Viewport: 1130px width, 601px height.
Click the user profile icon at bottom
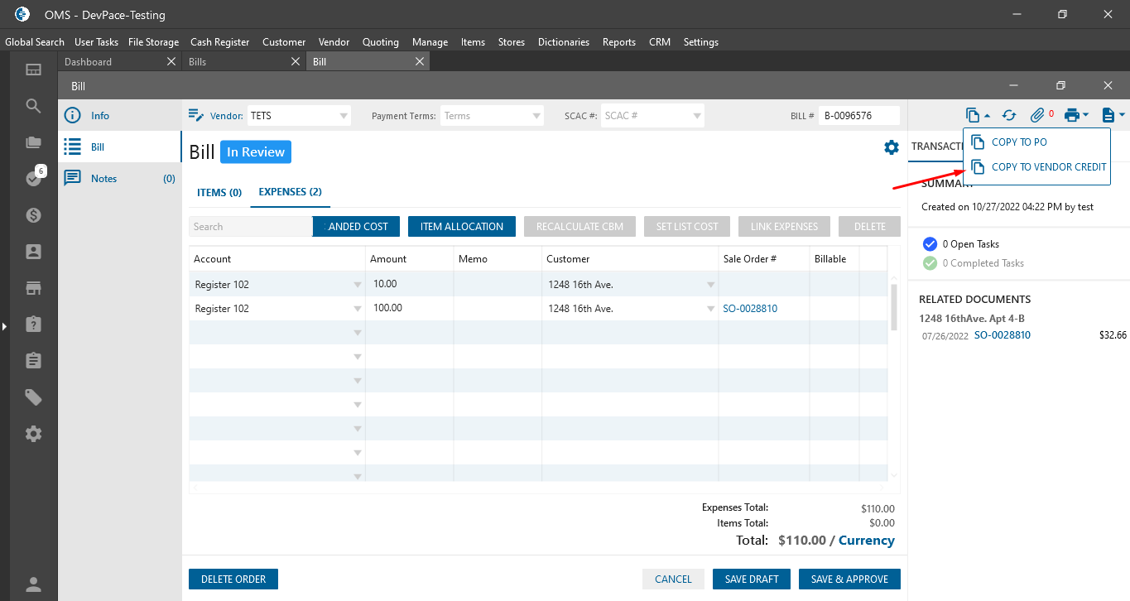34,584
